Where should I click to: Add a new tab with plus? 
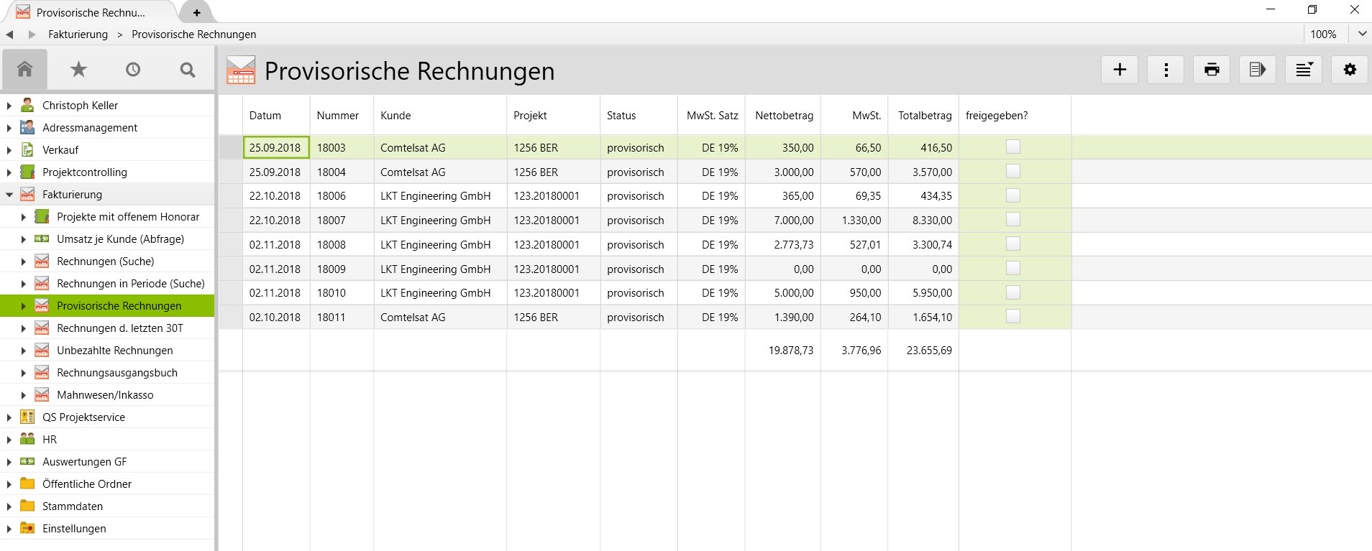click(x=196, y=12)
